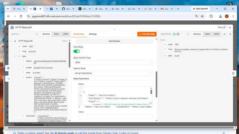Search the input data with magnifier icon
239x134 pixels.
(x=37, y=34)
